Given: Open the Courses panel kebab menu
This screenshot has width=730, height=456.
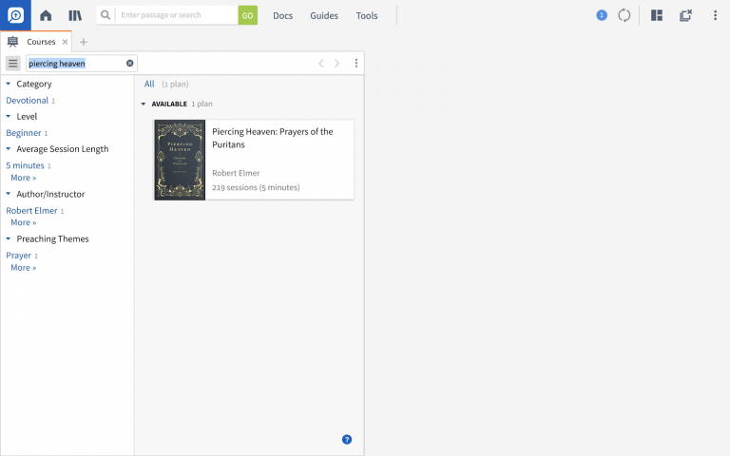Looking at the screenshot, I should coord(356,64).
